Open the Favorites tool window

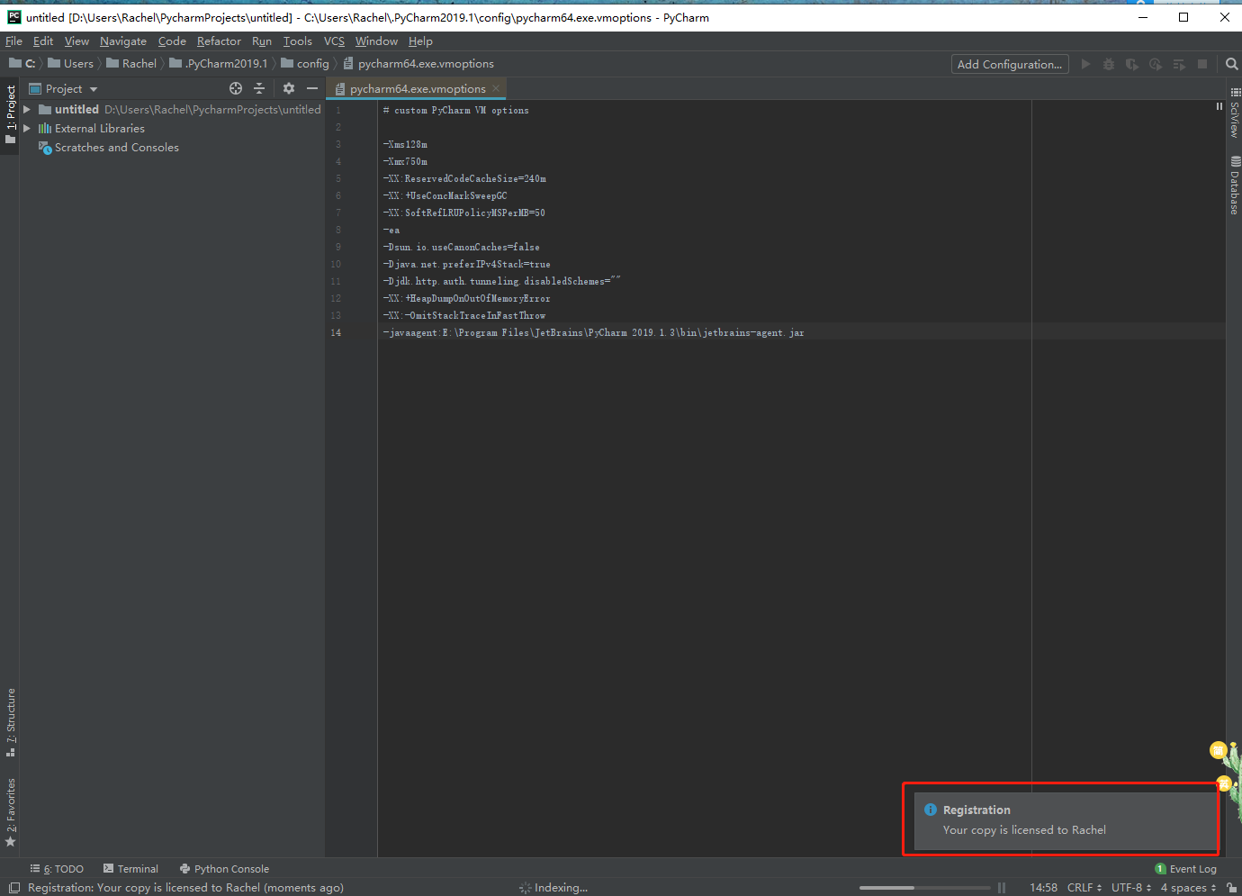tap(11, 812)
